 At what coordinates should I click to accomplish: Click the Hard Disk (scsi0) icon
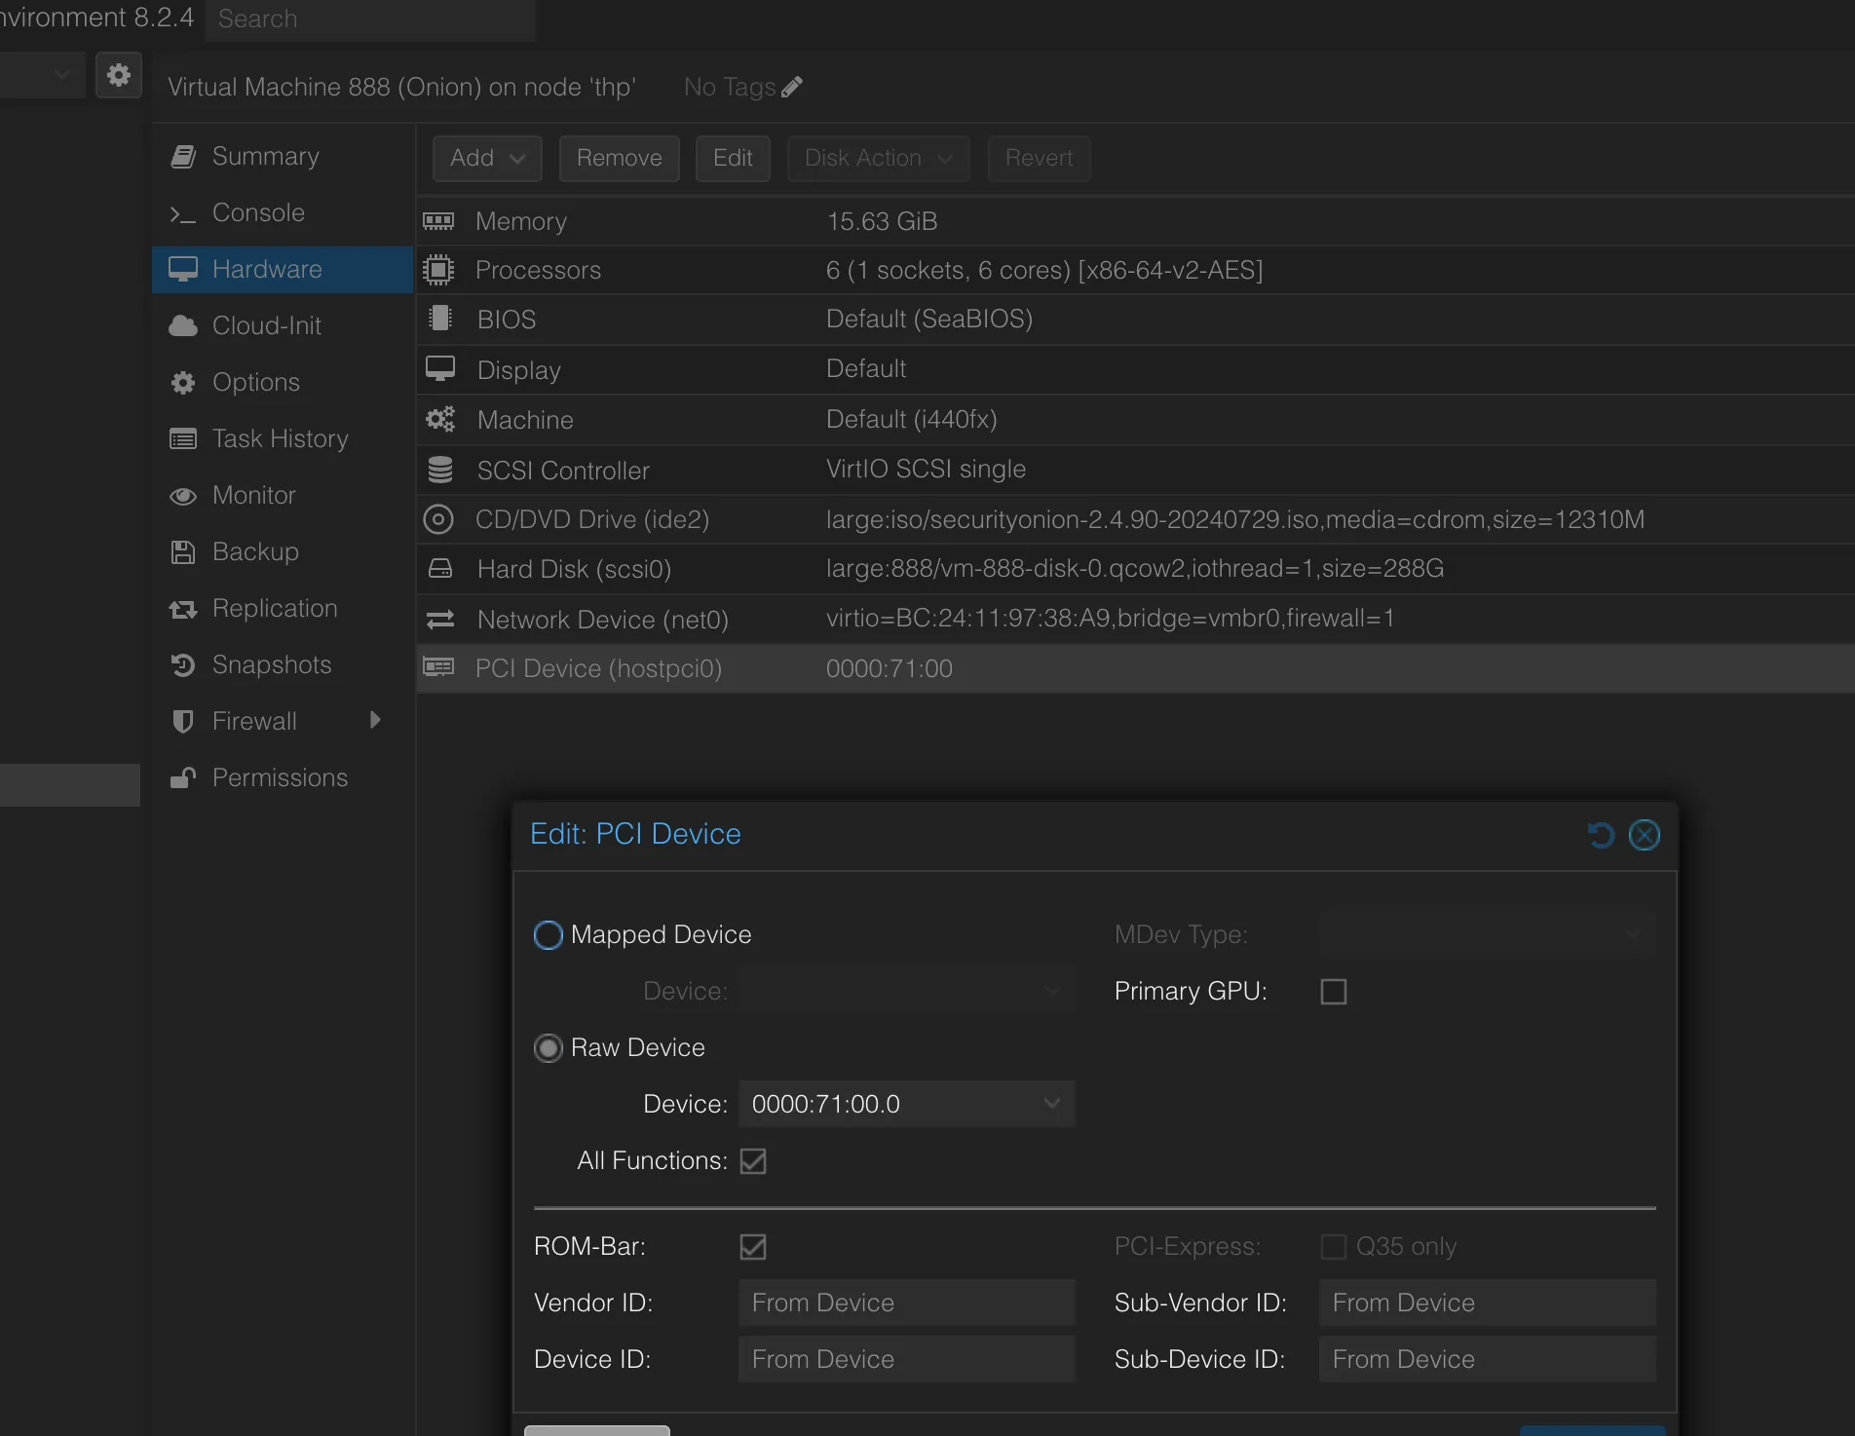pos(440,569)
